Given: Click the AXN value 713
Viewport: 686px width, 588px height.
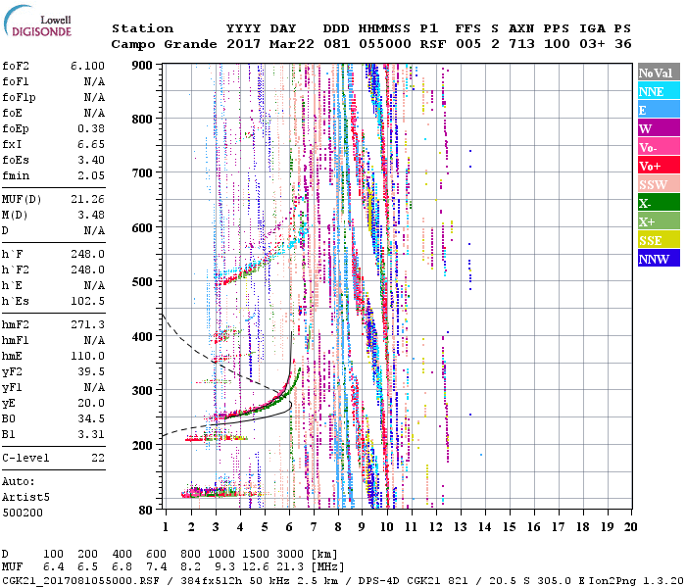Looking at the screenshot, I should point(521,44).
